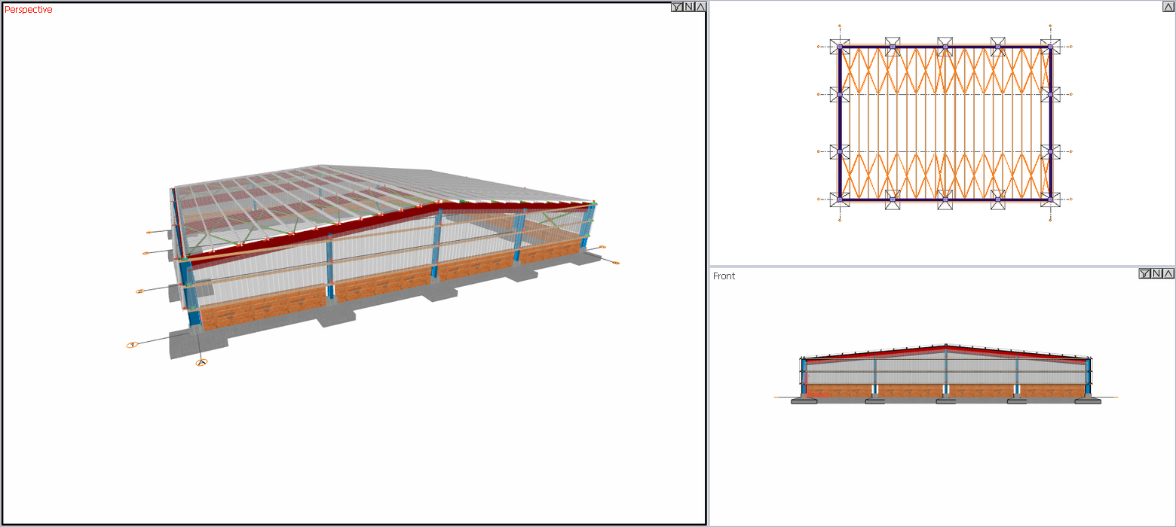Click the Front viewport label
The height and width of the screenshot is (527, 1176).
(724, 276)
